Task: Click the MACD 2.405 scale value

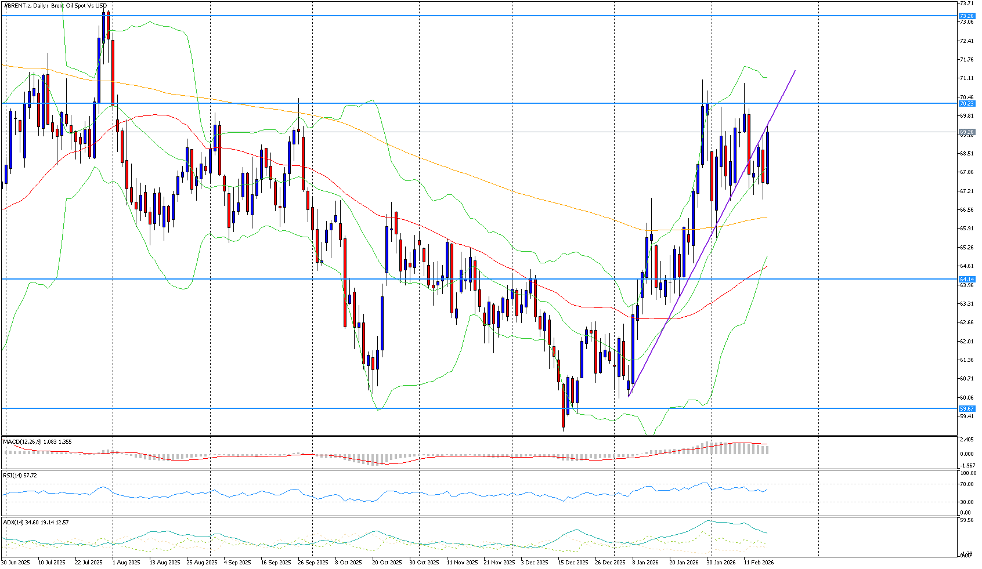Action: pyautogui.click(x=966, y=440)
